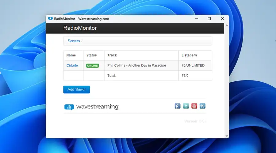The width and height of the screenshot is (276, 153).
Task: Click the scrollbar down arrow
Action: pos(227,136)
